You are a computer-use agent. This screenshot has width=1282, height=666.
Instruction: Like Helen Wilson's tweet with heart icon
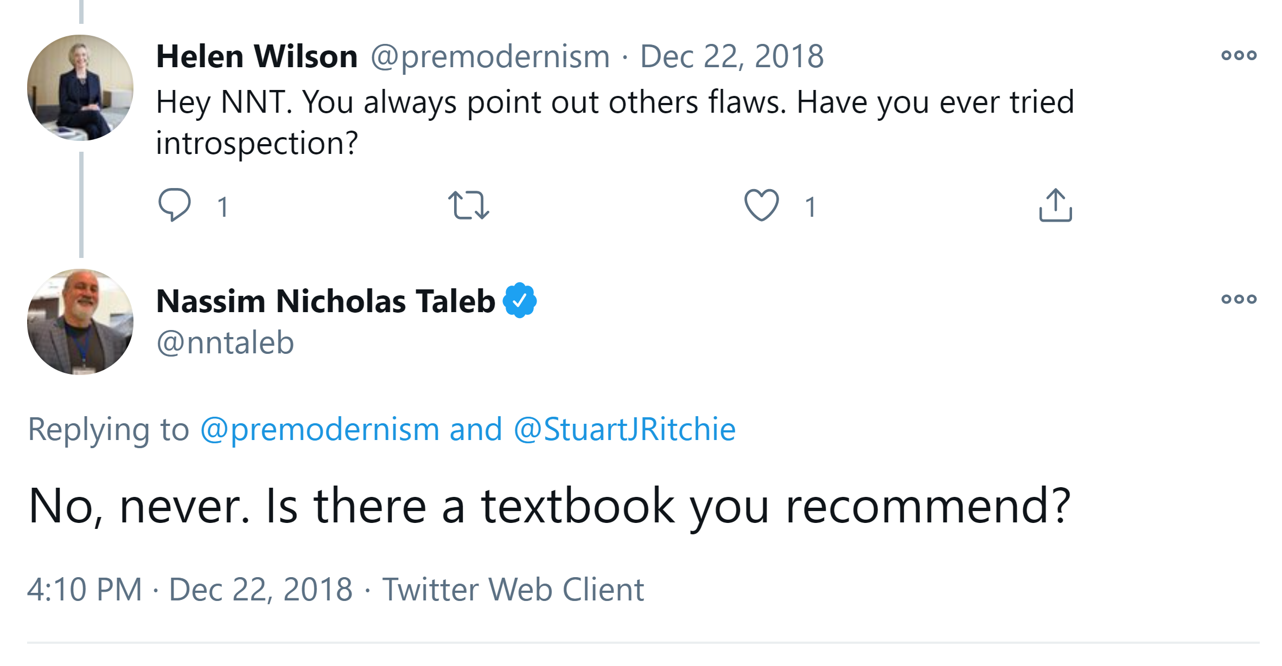761,205
